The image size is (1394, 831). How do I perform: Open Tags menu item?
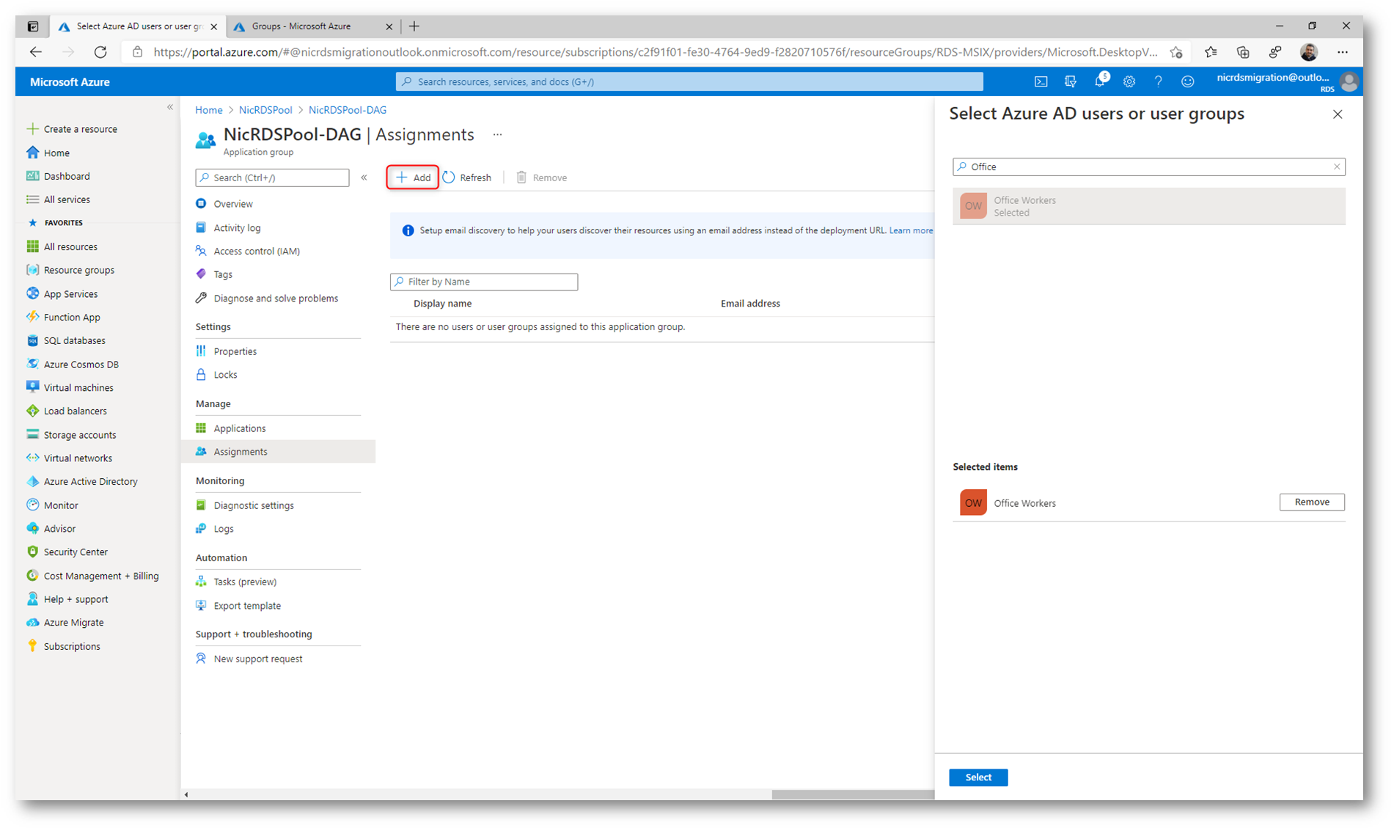coord(223,274)
